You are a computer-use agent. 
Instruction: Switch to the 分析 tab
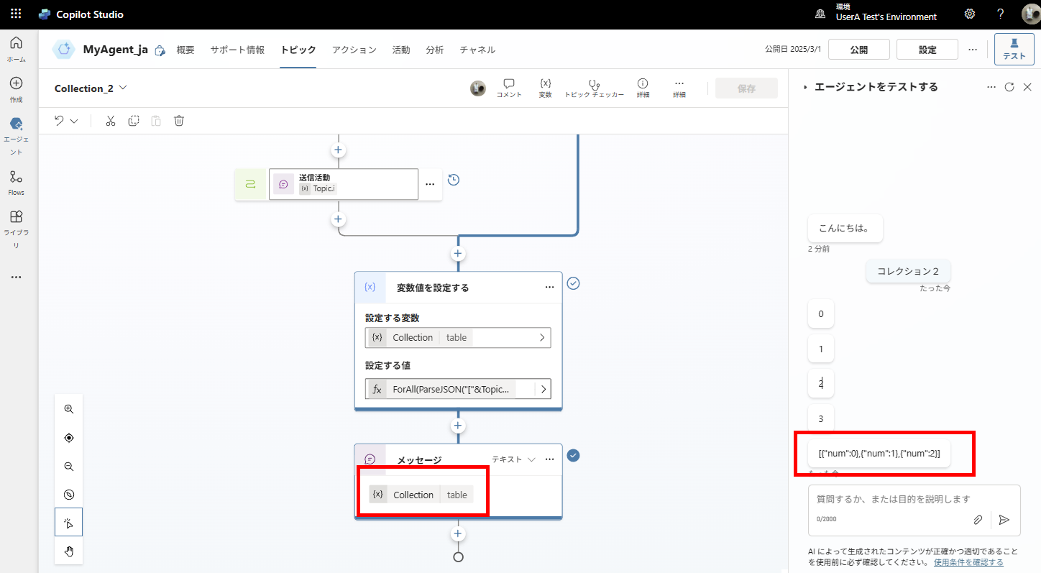[x=434, y=50]
